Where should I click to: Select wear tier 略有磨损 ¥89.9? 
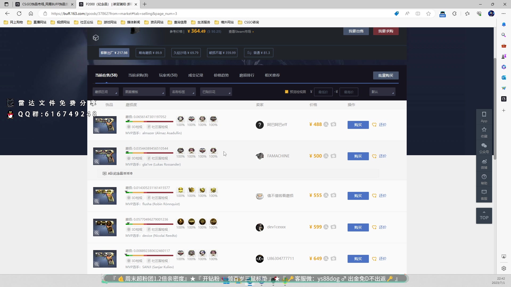pos(150,53)
